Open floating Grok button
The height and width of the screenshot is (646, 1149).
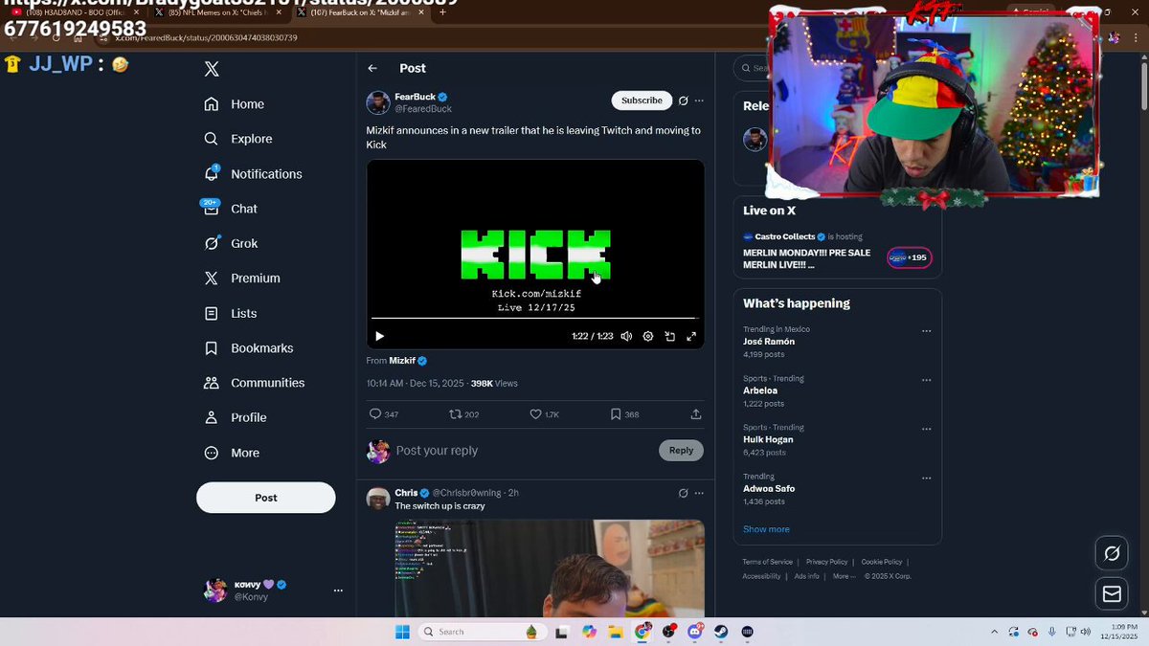[x=1112, y=553]
